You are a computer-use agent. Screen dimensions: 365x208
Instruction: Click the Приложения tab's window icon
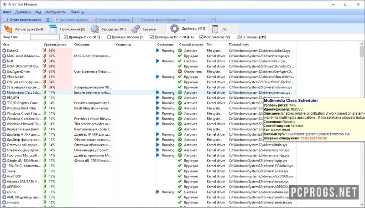[53, 29]
